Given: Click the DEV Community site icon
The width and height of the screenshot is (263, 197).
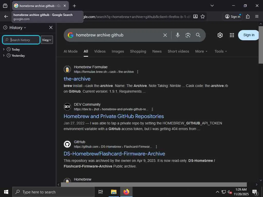Looking at the screenshot, I should point(67,107).
